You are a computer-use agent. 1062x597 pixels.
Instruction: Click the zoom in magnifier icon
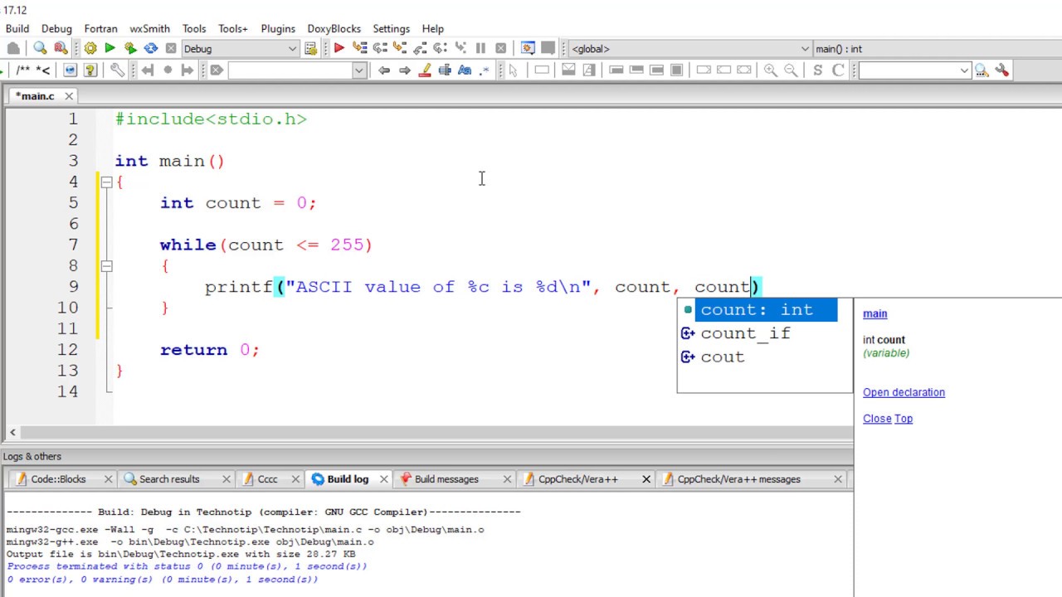click(x=771, y=70)
